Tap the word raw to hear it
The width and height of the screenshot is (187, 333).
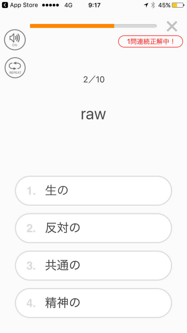(93, 114)
